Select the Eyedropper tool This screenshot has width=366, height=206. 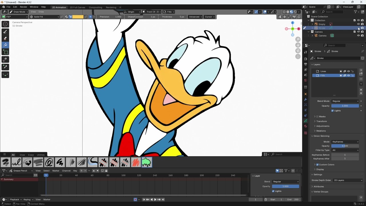5,67
